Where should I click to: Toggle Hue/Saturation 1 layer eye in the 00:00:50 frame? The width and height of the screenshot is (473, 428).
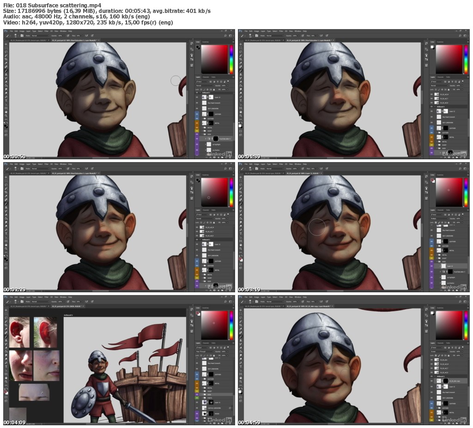197,139
